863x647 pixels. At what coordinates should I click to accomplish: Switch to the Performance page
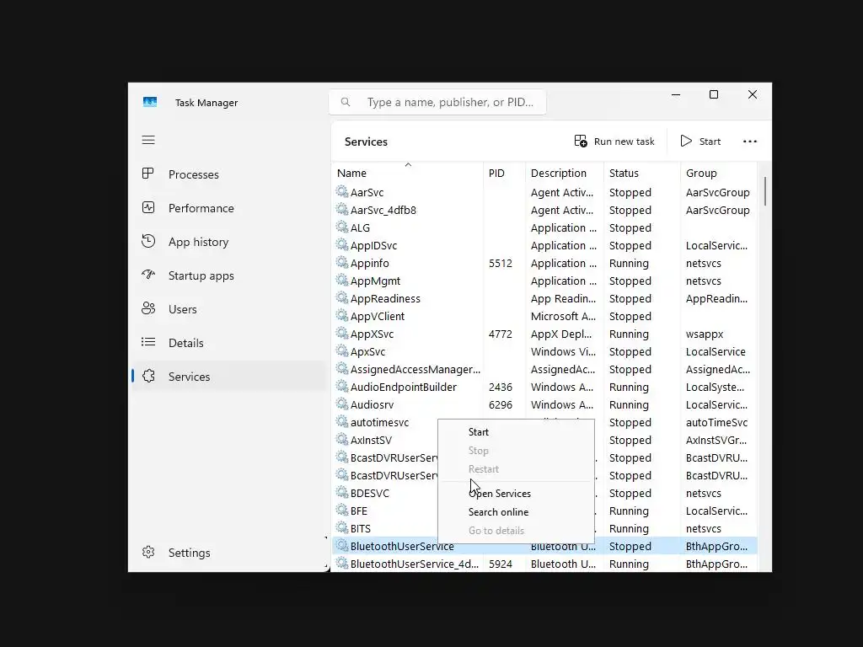coord(228,208)
